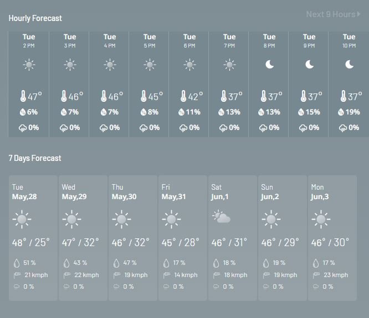Click the humidity droplet icon beside 19% at 10 PM

pyautogui.click(x=341, y=112)
